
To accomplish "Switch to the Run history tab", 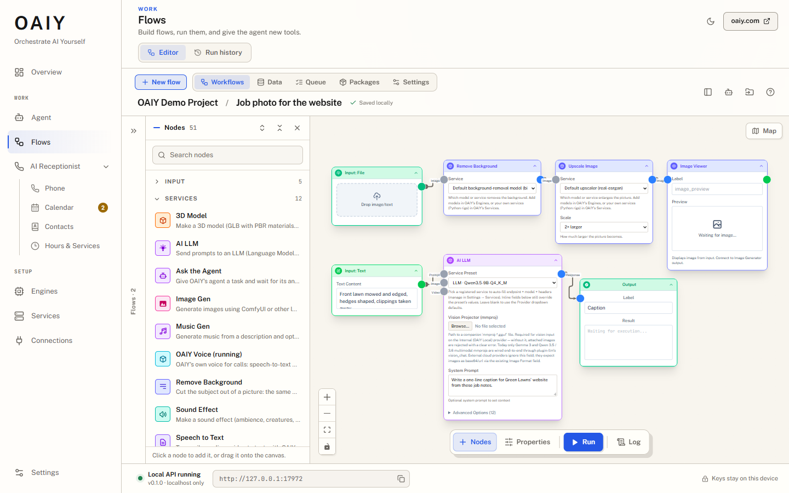I will (x=218, y=53).
